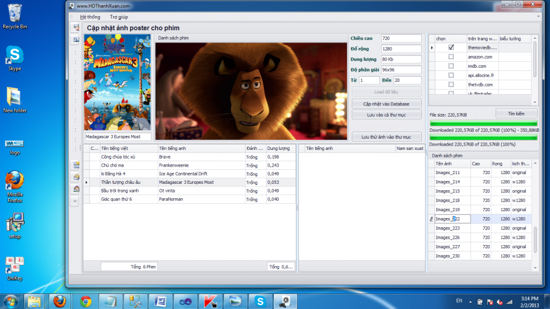The image size is (550, 309).
Task: Open Google Chrome from the taskbar
Action: pyautogui.click(x=85, y=301)
